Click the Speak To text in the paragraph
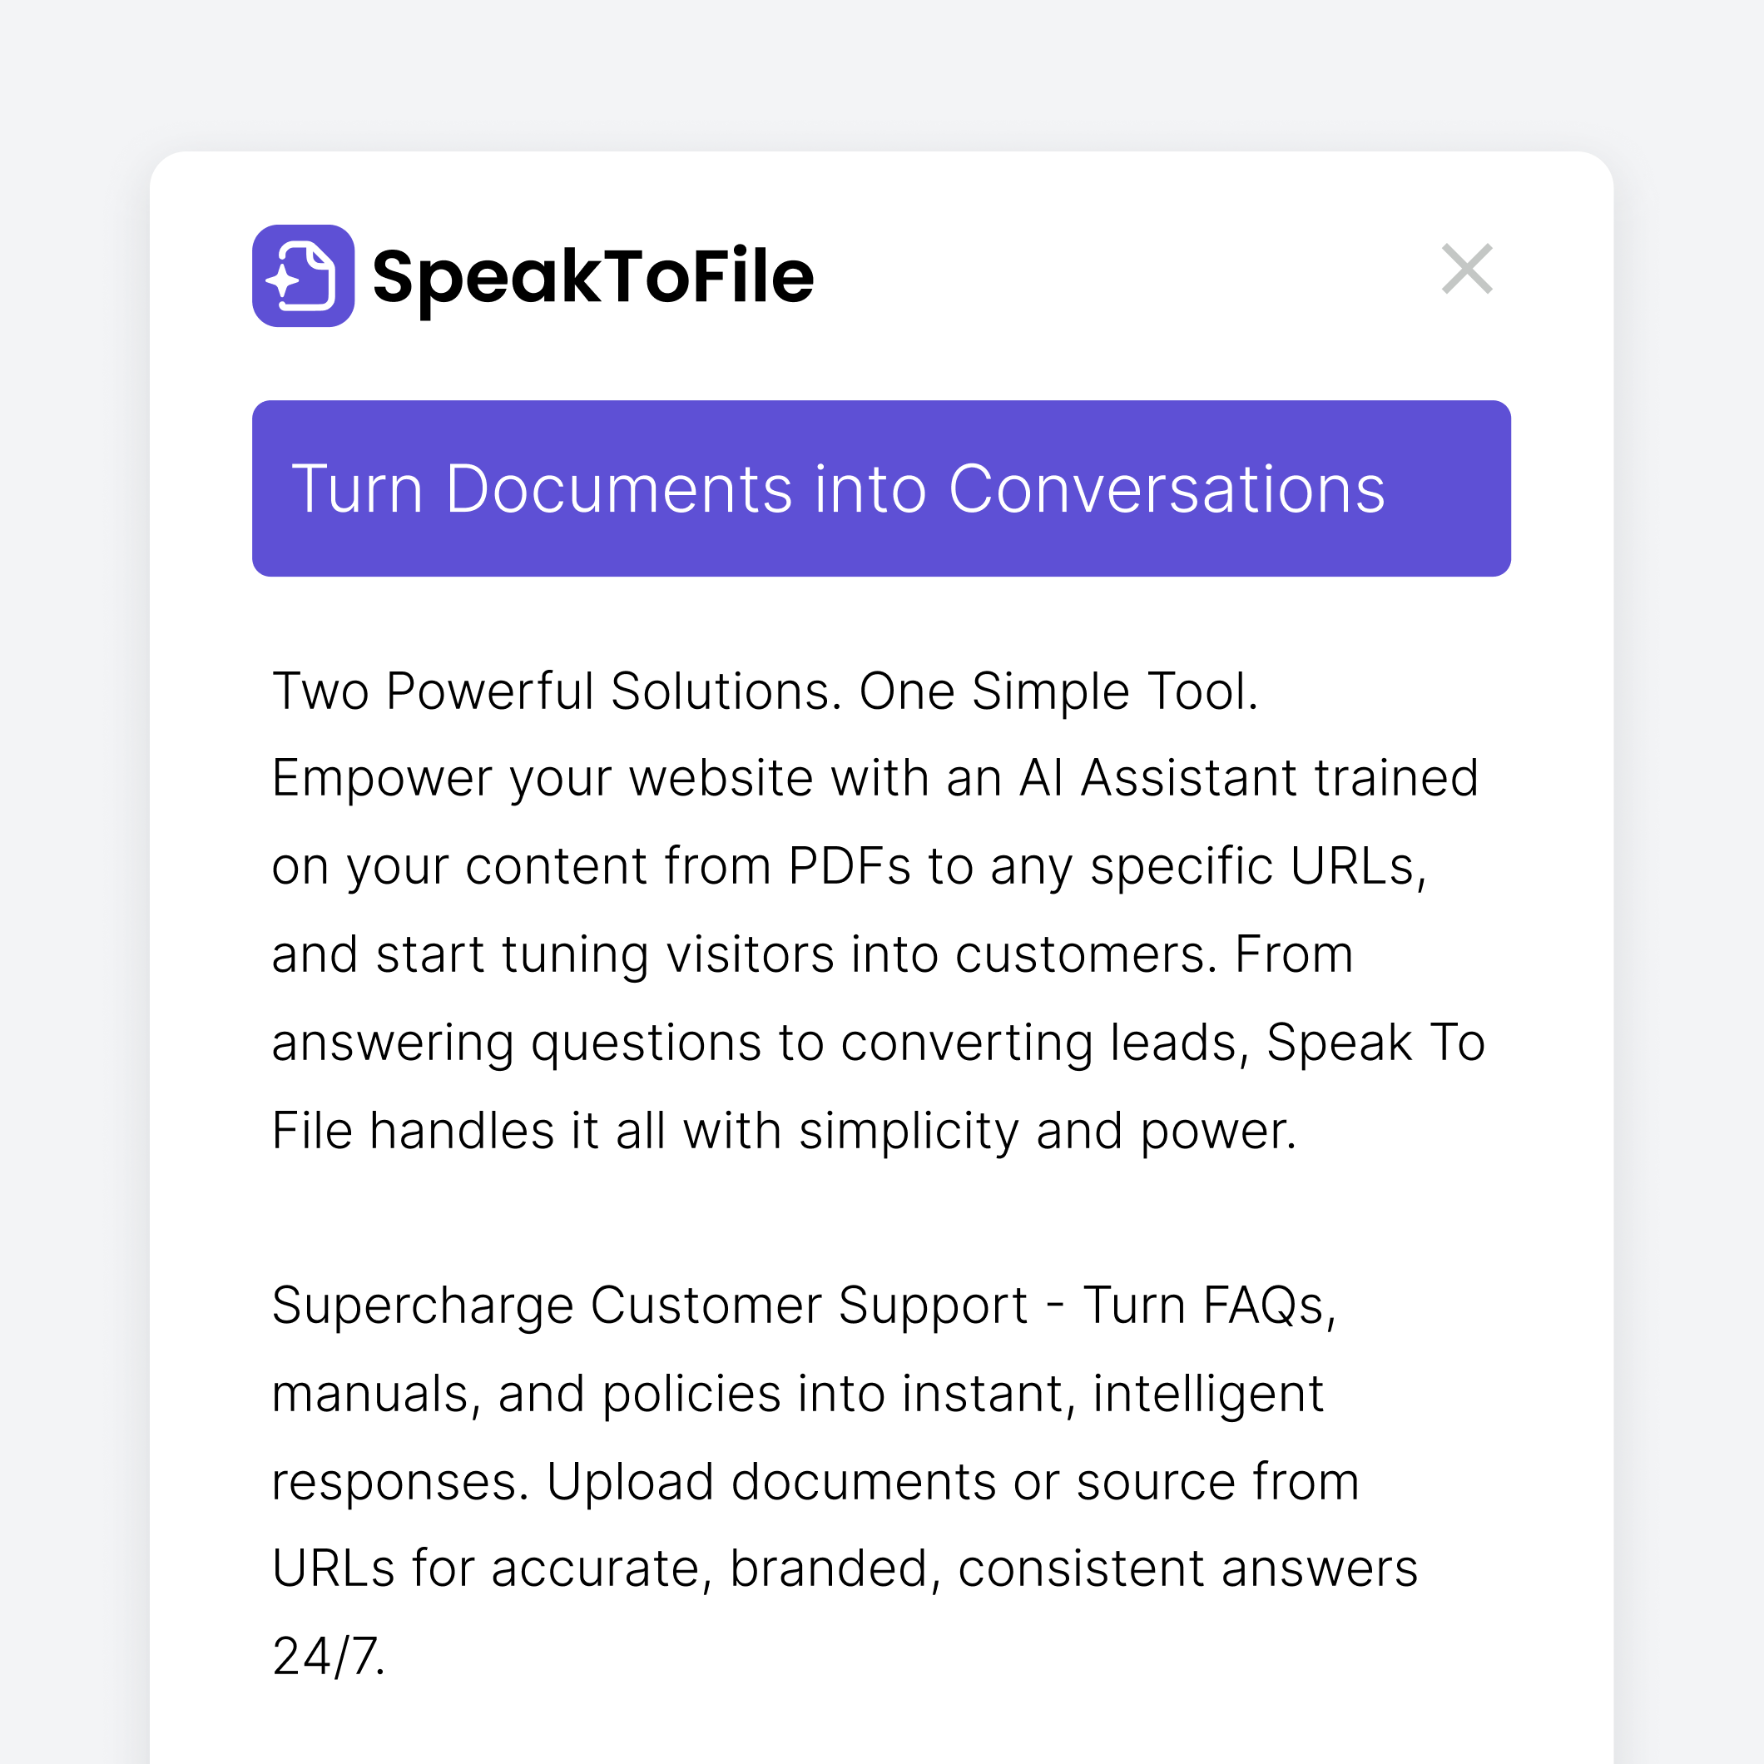This screenshot has width=1764, height=1764. coord(1376,1043)
